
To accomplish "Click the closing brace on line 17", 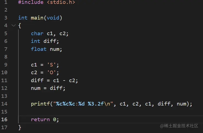I will 20,128.
